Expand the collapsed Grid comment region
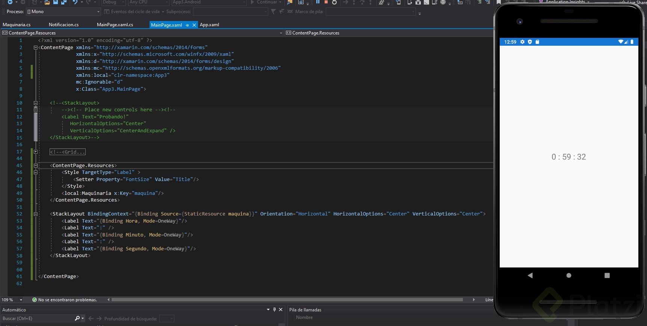The width and height of the screenshot is (647, 326). coord(36,152)
